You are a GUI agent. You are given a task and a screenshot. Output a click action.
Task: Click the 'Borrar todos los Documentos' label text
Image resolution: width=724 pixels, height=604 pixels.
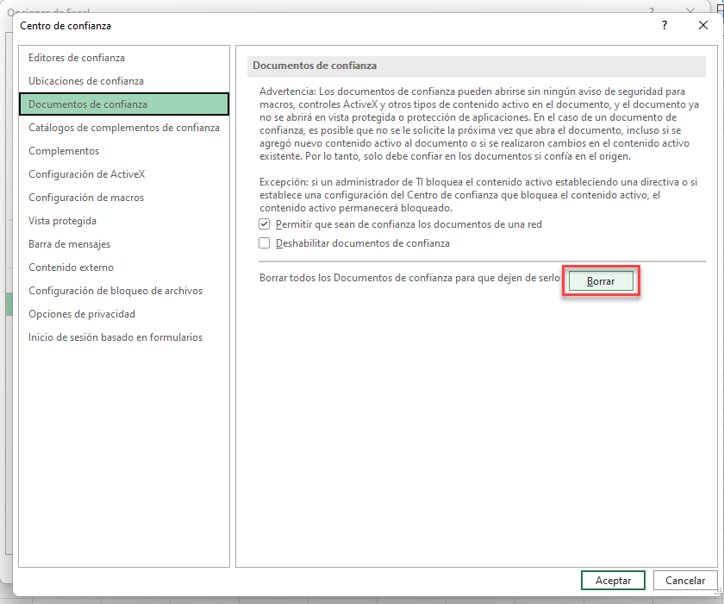click(409, 278)
